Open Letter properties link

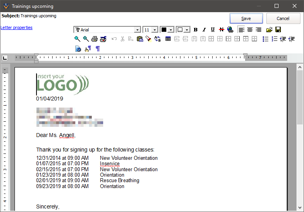click(16, 27)
